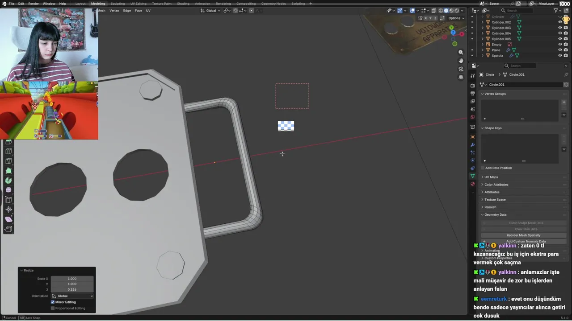Viewport: 572px width, 321px height.
Task: Toggle camera view in viewport
Action: 461,69
